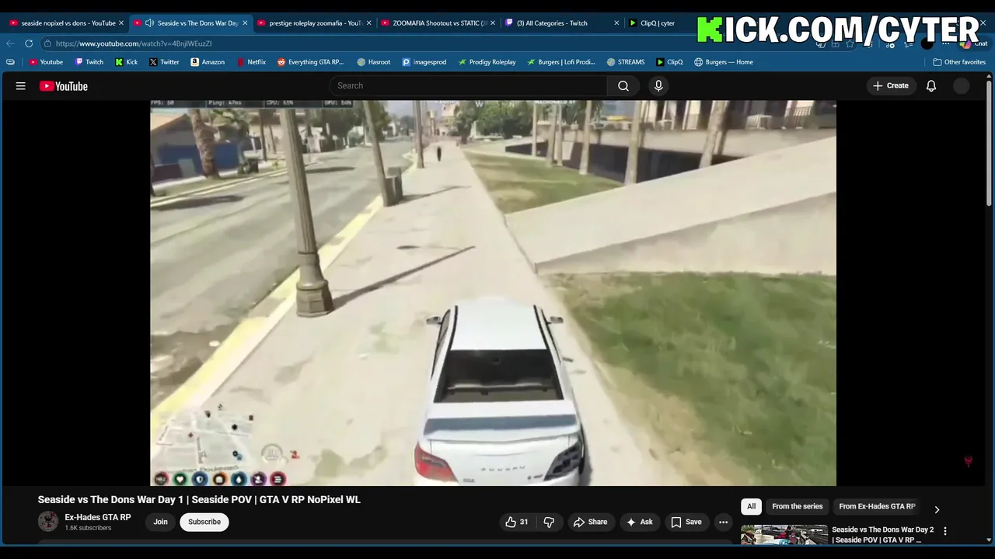Viewport: 995px width, 559px height.
Task: Expand the Other favorites folder
Action: [959, 62]
